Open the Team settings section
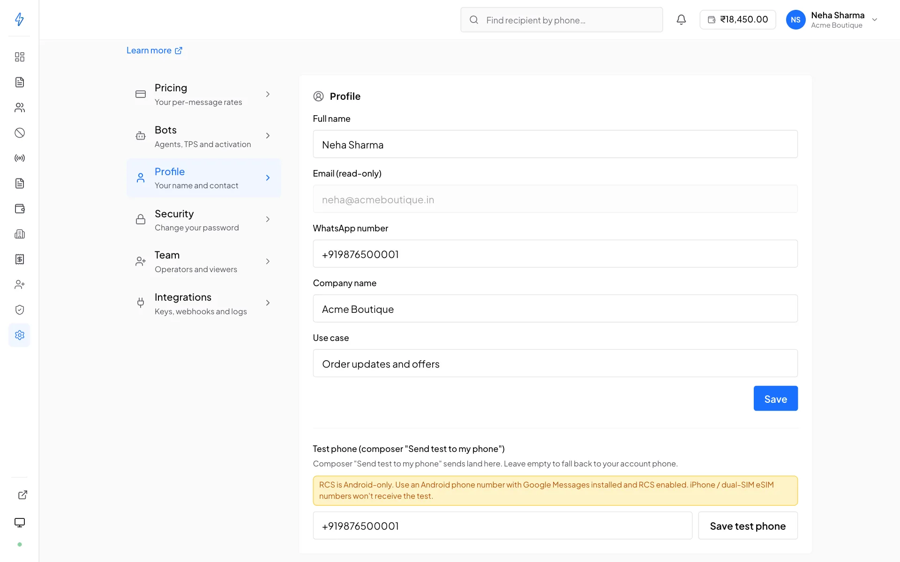Image resolution: width=900 pixels, height=562 pixels. point(204,261)
